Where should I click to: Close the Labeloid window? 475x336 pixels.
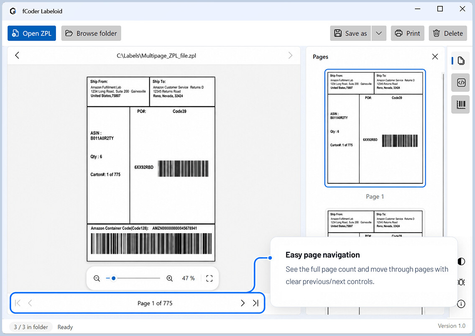pyautogui.click(x=462, y=9)
